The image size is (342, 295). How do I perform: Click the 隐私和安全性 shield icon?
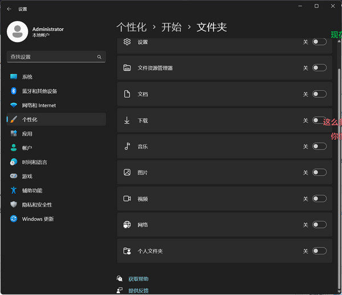point(14,204)
